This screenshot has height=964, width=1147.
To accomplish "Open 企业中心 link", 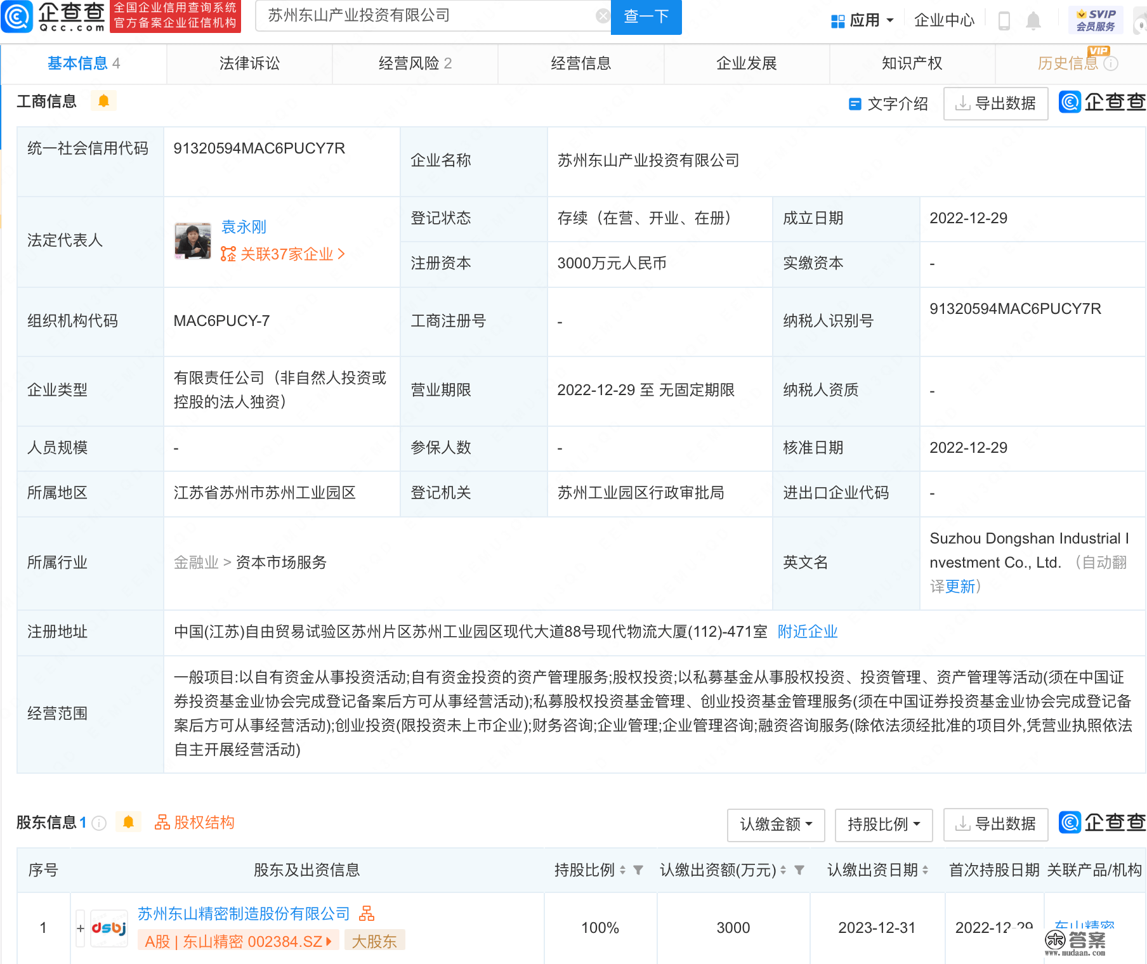I will (944, 20).
